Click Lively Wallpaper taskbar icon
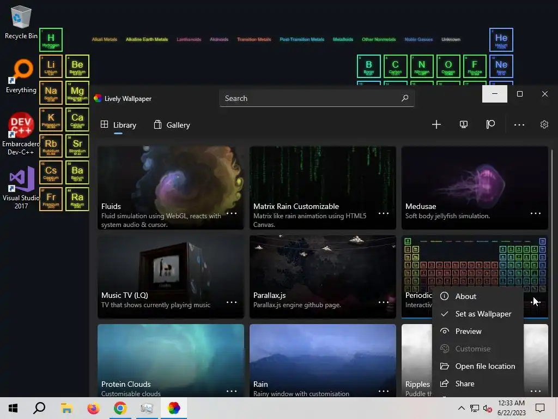This screenshot has width=558, height=419. (174, 408)
